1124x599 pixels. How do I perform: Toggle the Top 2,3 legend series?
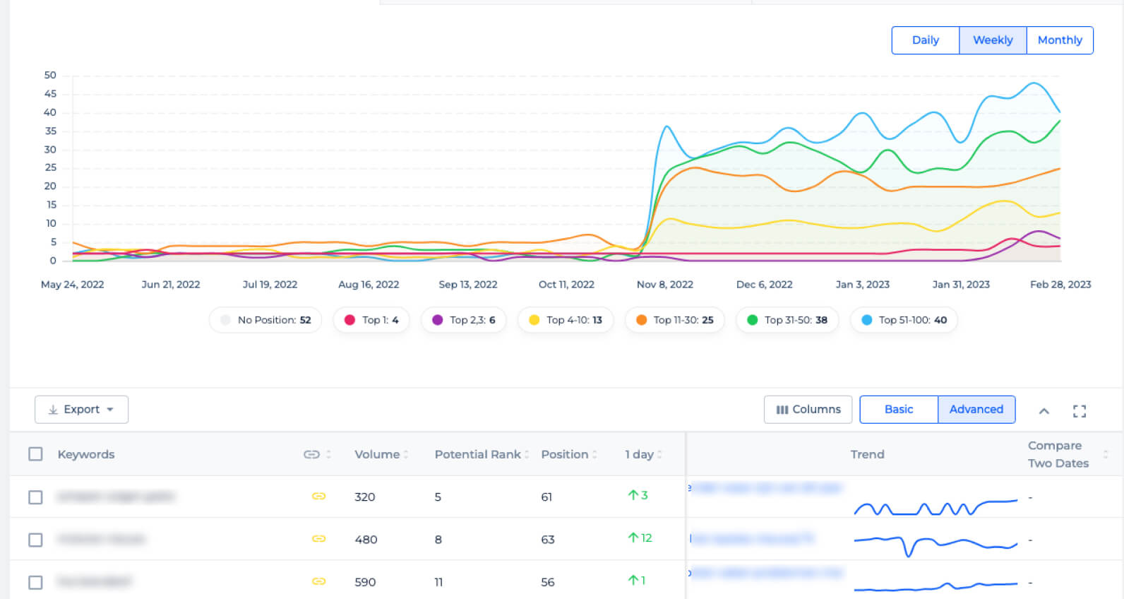point(464,320)
